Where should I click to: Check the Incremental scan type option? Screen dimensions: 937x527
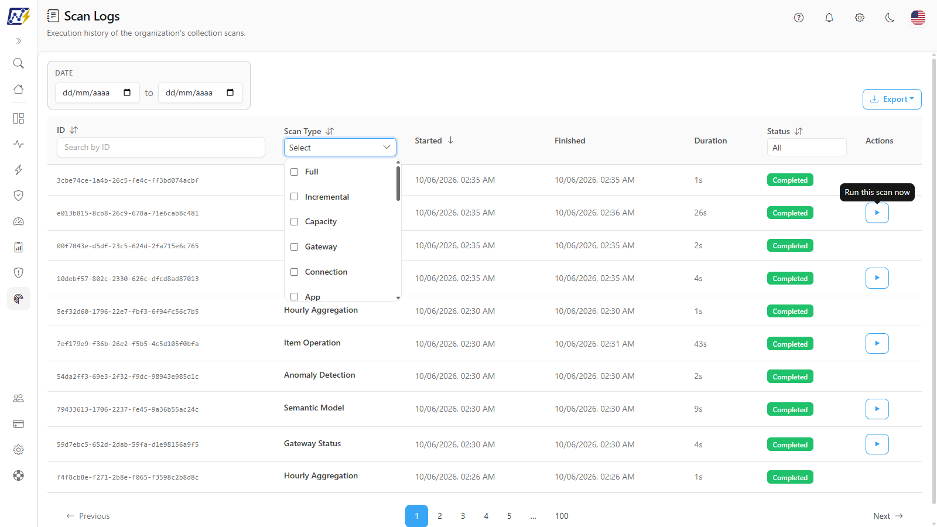(295, 197)
